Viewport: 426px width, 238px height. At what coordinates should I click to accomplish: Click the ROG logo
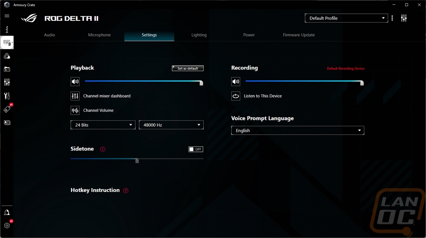29,18
